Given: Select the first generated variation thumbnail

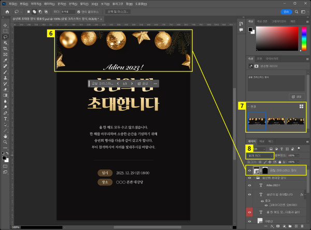Looking at the screenshot, I should (258, 121).
